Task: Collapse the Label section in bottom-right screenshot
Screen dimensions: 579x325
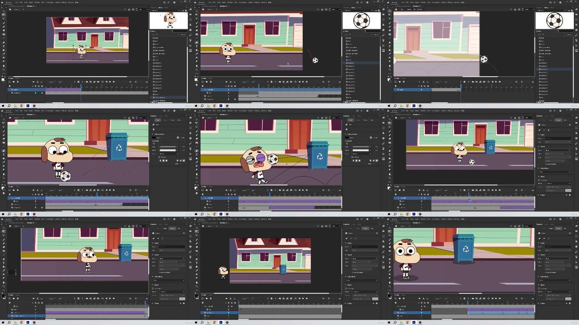Action: 538,243
